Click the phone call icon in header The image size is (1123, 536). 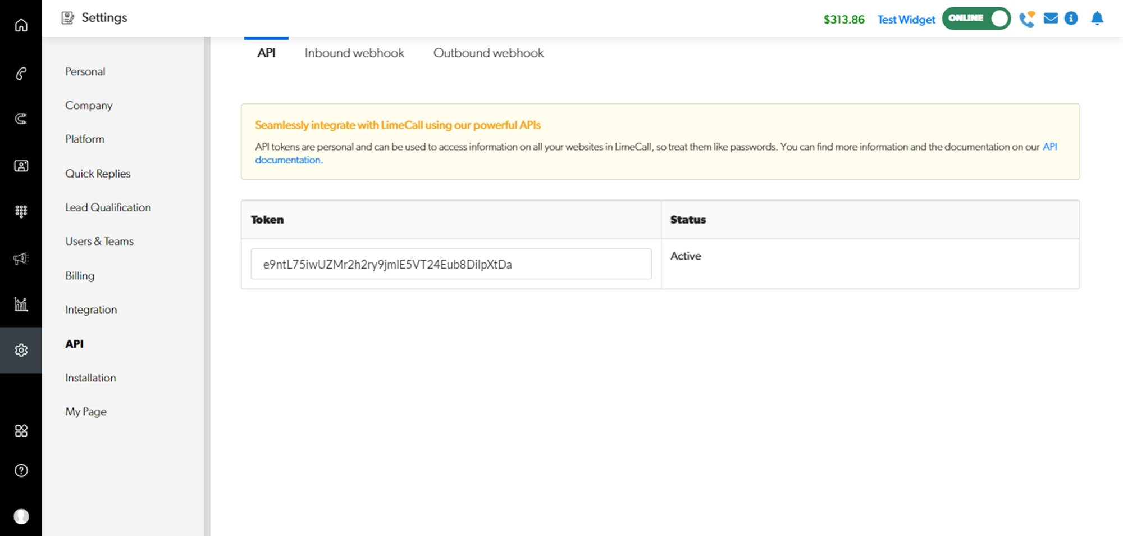coord(1027,19)
